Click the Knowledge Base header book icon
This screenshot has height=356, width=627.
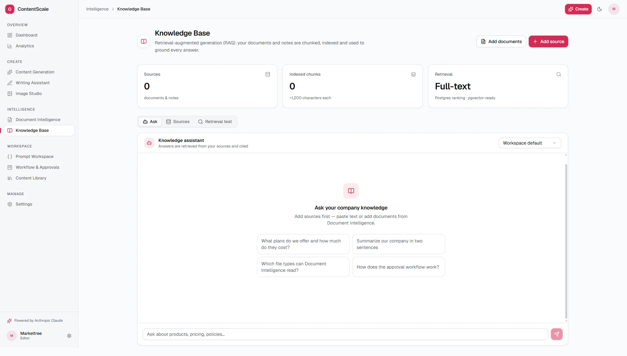[144, 41]
